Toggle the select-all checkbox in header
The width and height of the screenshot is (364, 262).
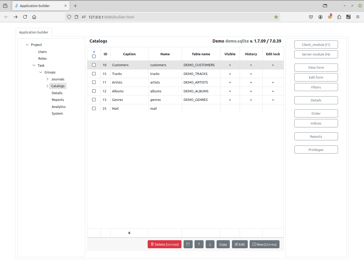point(94,56)
